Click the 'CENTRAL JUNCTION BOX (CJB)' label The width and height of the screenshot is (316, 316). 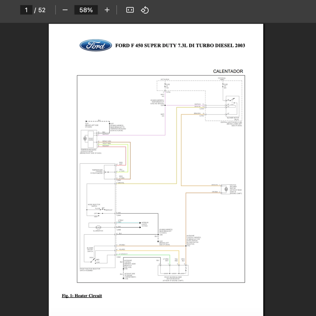pyautogui.click(x=231, y=122)
